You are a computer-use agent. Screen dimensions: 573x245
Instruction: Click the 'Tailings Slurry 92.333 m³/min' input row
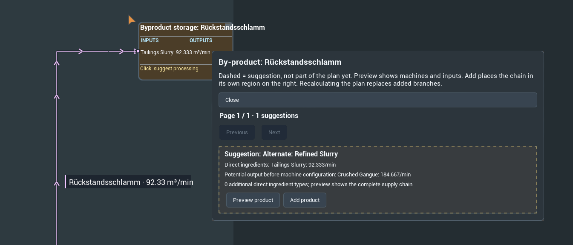[x=176, y=52]
